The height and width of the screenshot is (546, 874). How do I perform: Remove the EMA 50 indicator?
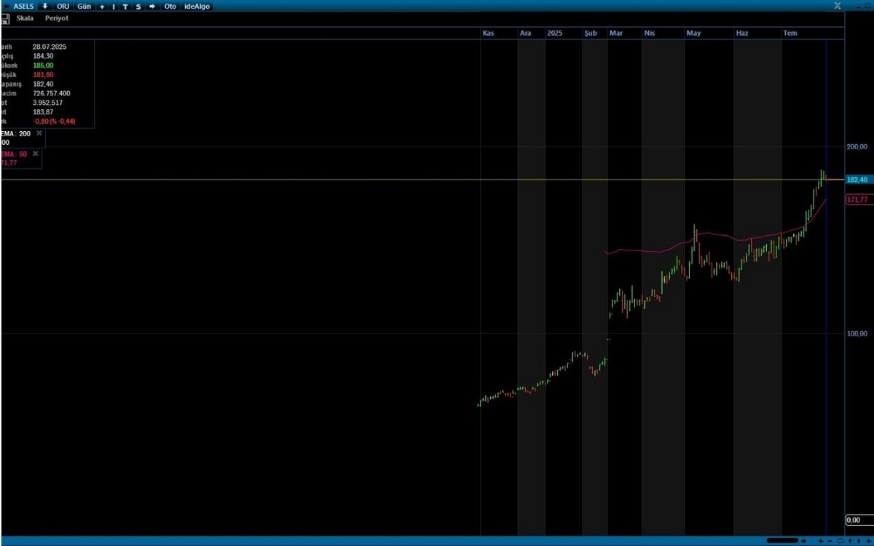[x=35, y=154]
